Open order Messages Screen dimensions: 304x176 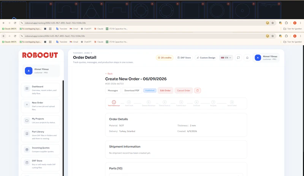pyautogui.click(x=113, y=90)
